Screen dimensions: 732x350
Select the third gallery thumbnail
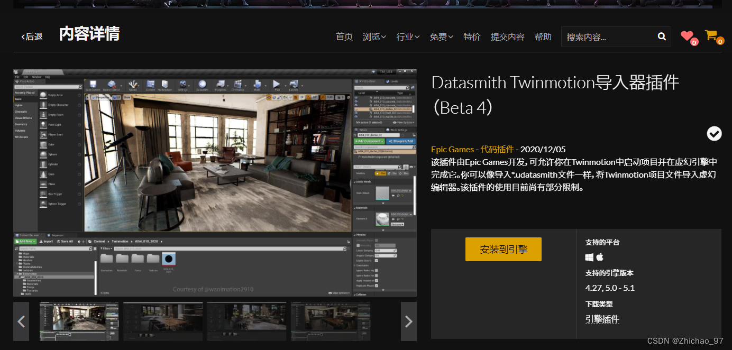(x=246, y=321)
